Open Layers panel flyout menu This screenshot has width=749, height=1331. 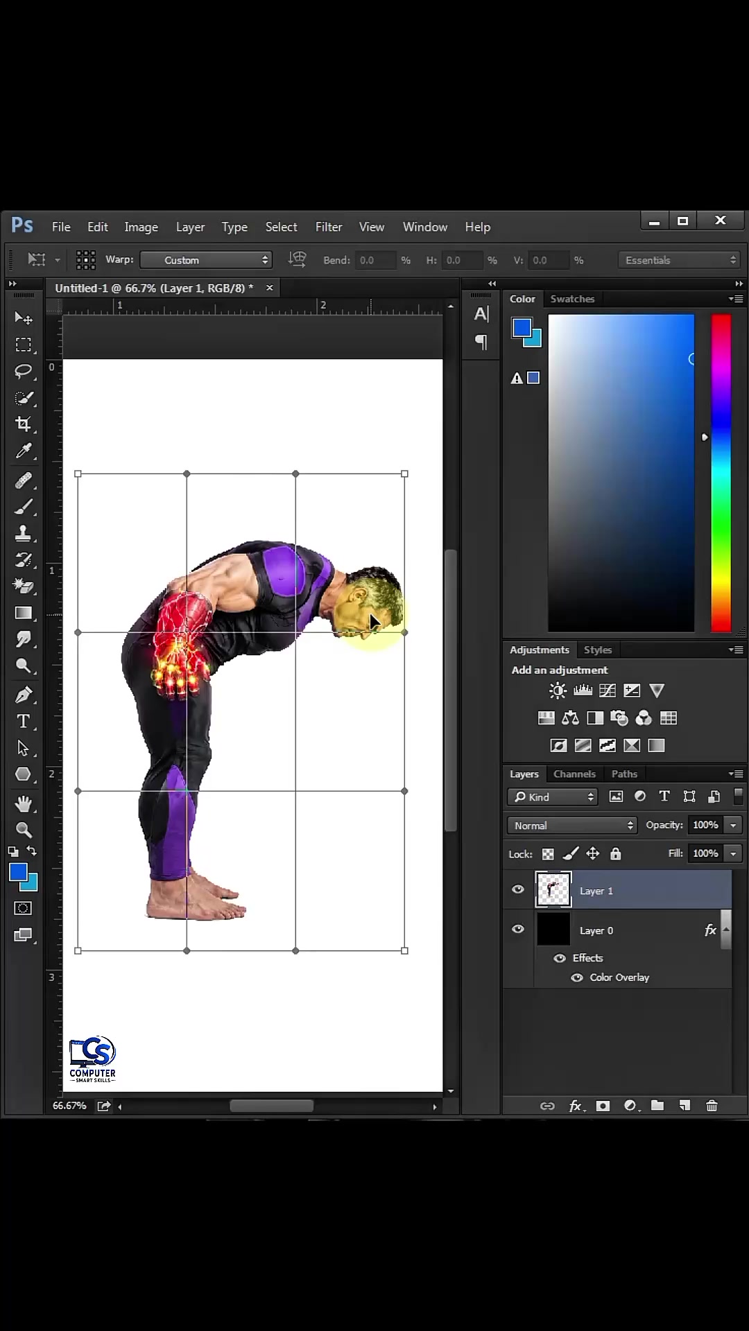(x=737, y=774)
